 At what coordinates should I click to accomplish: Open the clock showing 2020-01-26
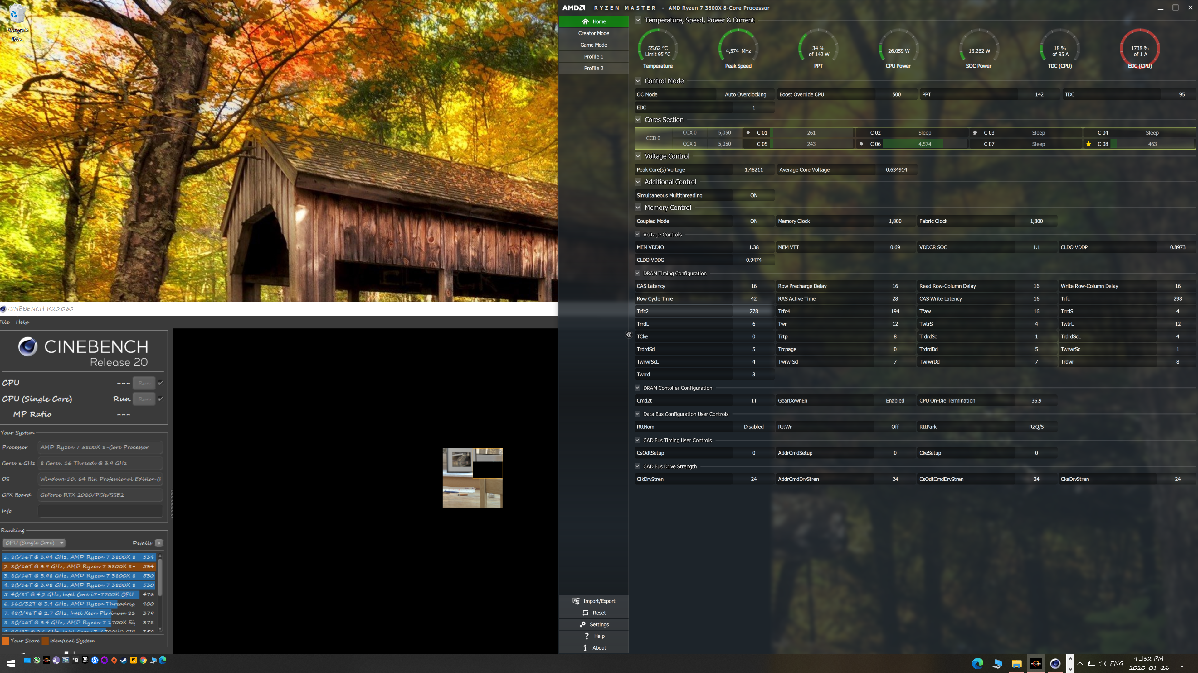pyautogui.click(x=1149, y=664)
